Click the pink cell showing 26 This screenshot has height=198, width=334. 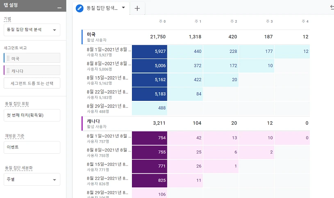(185, 166)
